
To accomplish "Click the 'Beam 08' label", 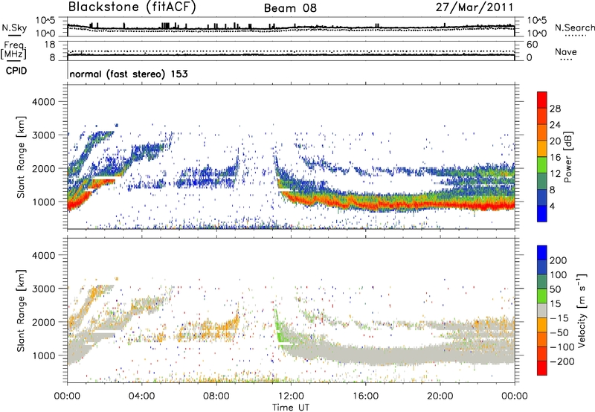I will point(290,8).
